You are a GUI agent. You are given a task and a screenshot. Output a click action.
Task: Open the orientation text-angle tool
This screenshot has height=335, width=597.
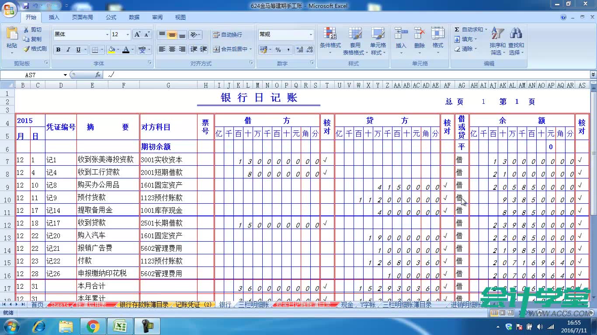195,34
